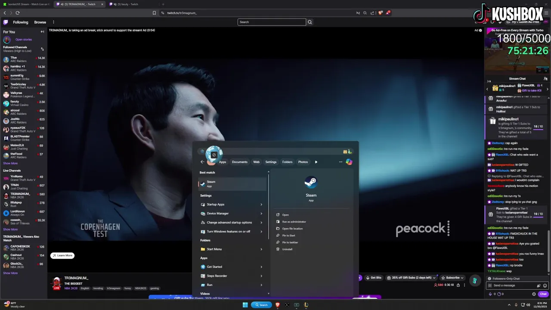Expand Device Manager result chevron
Image resolution: width=551 pixels, height=310 pixels.
coord(261,214)
